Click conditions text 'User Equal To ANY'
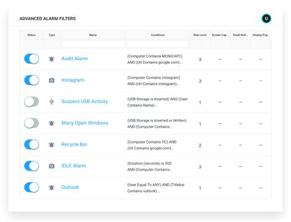This screenshot has width=291, height=222. click(x=144, y=185)
